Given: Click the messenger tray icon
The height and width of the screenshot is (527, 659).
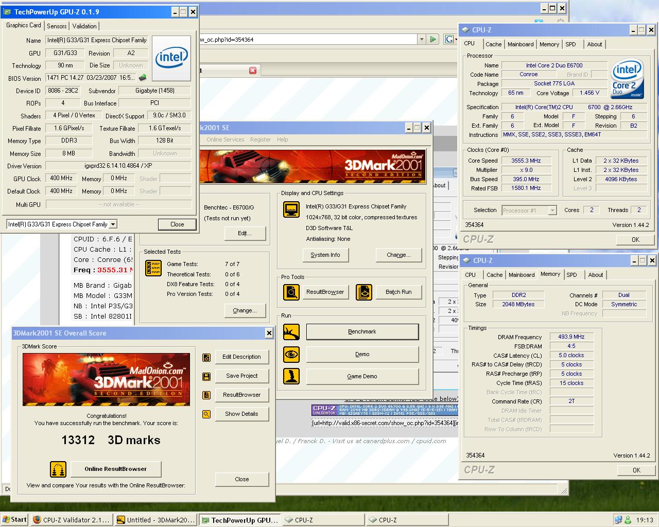Looking at the screenshot, I should point(628,520).
